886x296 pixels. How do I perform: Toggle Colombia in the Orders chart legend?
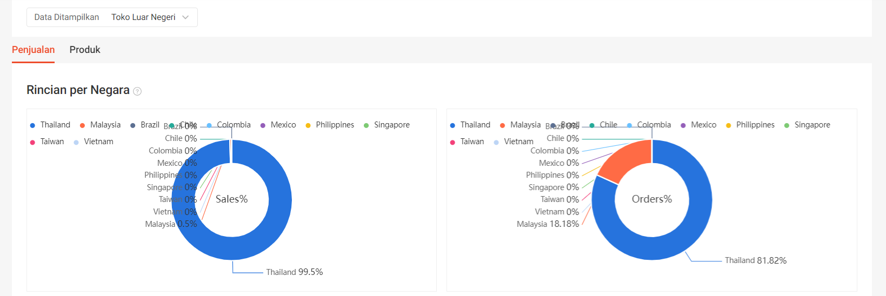click(649, 125)
